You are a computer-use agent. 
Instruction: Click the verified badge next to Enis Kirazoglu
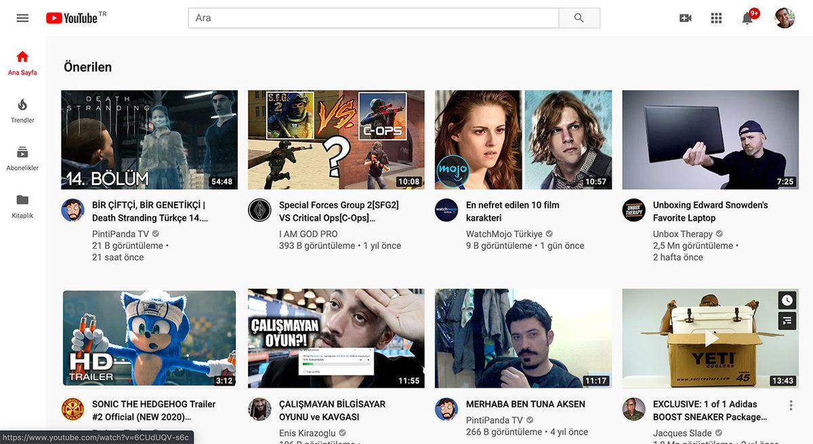pos(341,432)
